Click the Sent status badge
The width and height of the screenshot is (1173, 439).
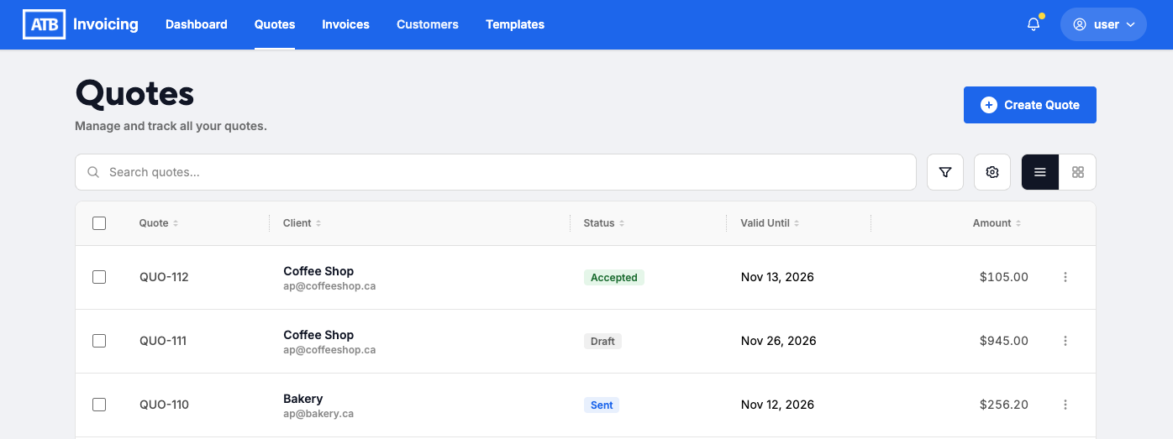click(602, 405)
